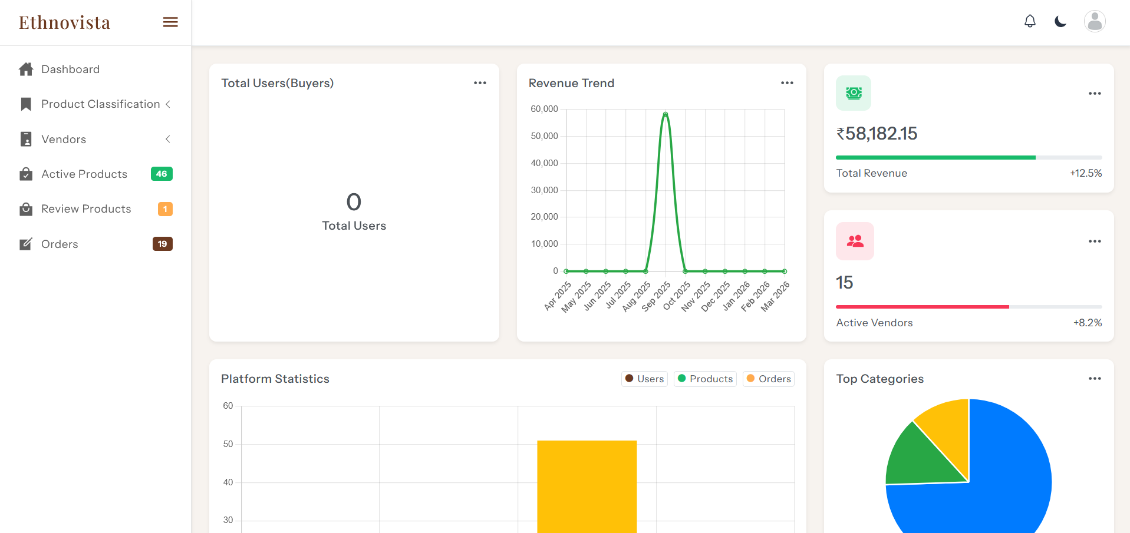This screenshot has height=533, width=1130.
Task: Click the pink vendors group icon
Action: tap(855, 241)
